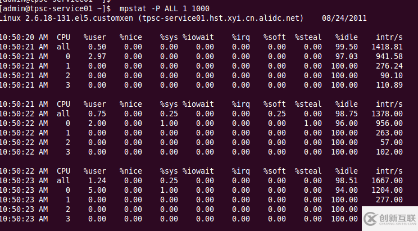
Task: Click the command text 'mpstat -P ALL 1 1000'
Action: point(165,9)
